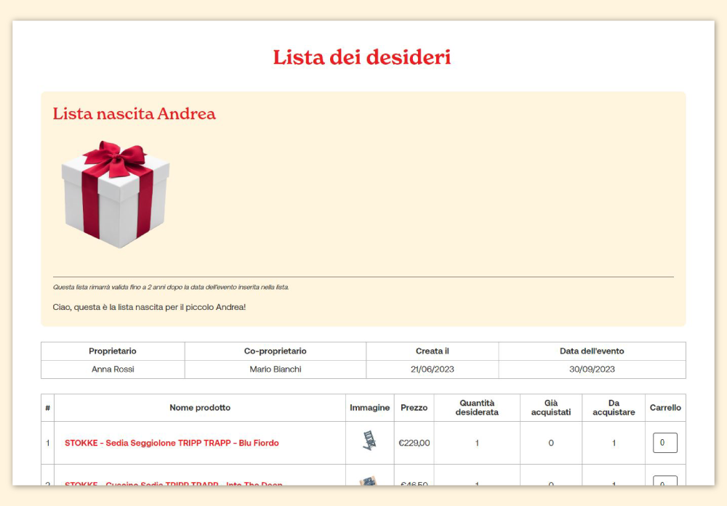Click the "Da acquistare" column header
Image resolution: width=727 pixels, height=506 pixels.
[x=614, y=408]
